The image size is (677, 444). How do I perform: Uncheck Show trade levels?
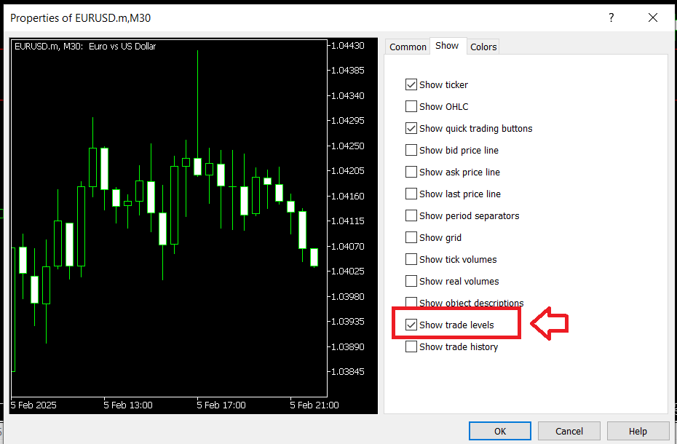[x=411, y=325]
